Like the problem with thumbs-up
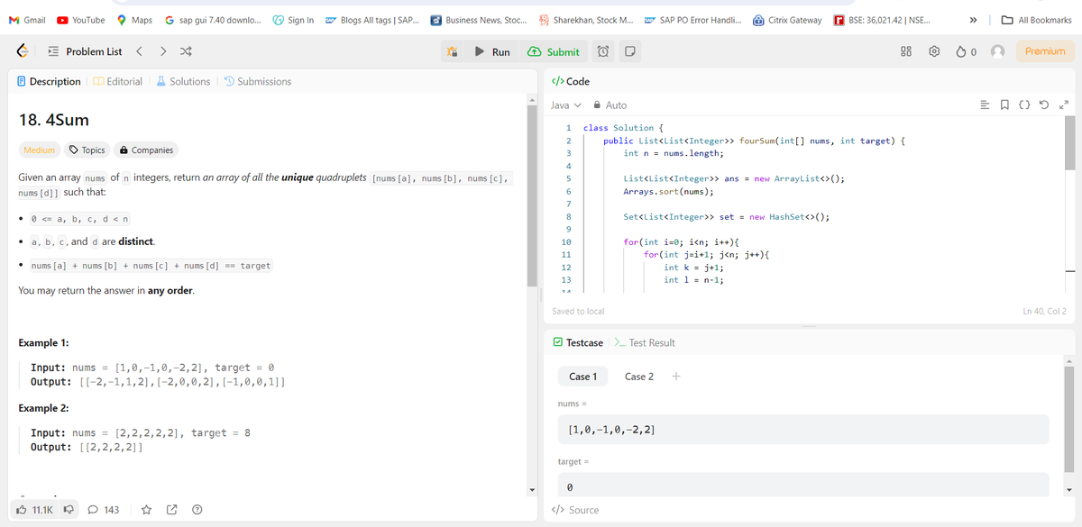The height and width of the screenshot is (527, 1082). pyautogui.click(x=35, y=510)
